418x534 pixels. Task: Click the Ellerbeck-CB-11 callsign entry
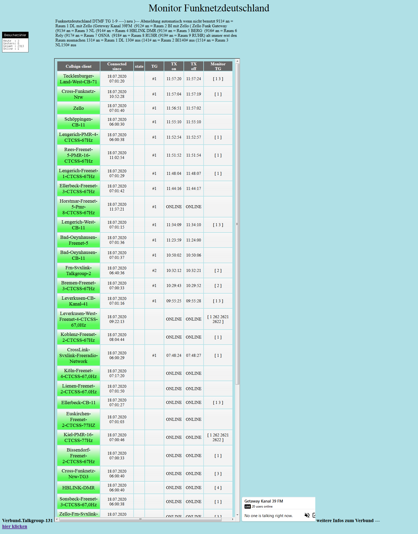tap(78, 403)
